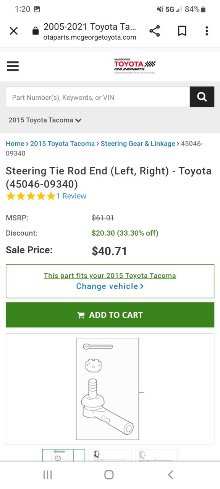Bookmark this page with bookmark icon

(182, 31)
